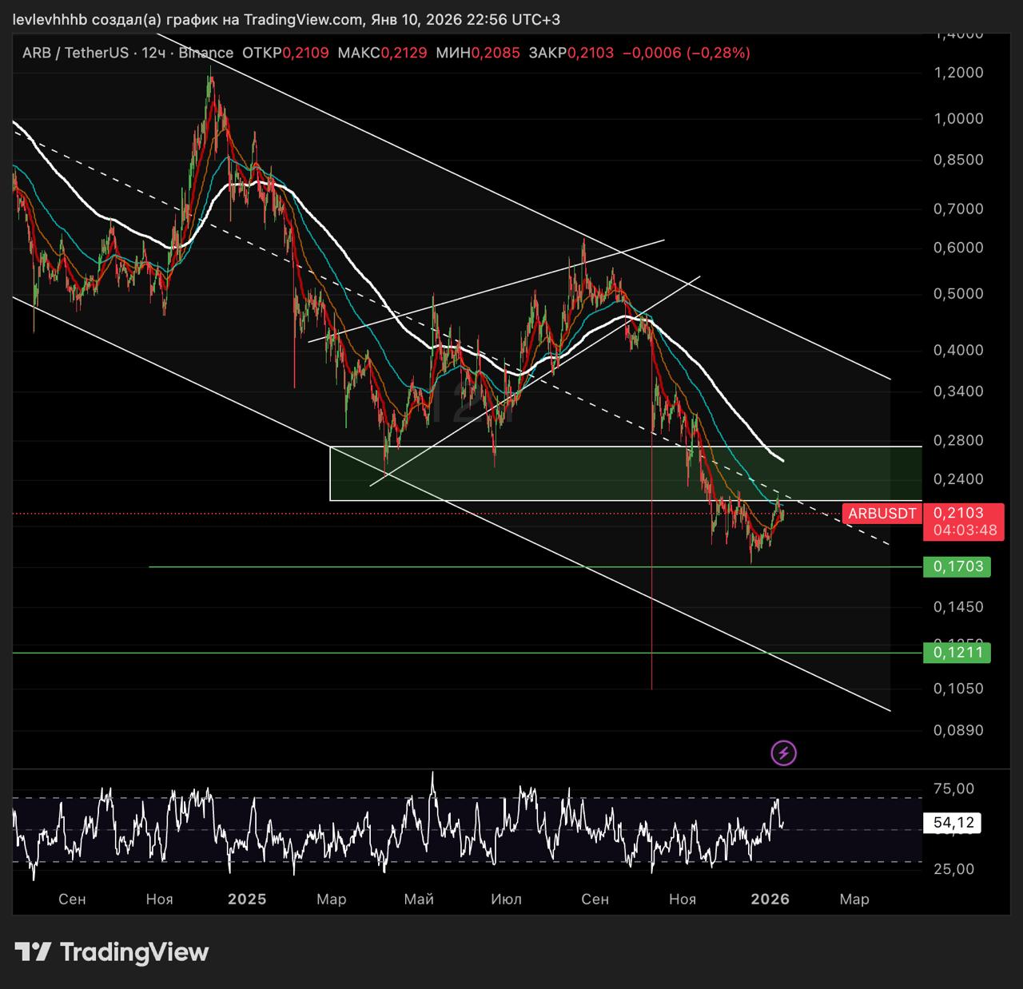Click the 1,0000 level on price scale
This screenshot has width=1023, height=989.
pyautogui.click(x=958, y=118)
